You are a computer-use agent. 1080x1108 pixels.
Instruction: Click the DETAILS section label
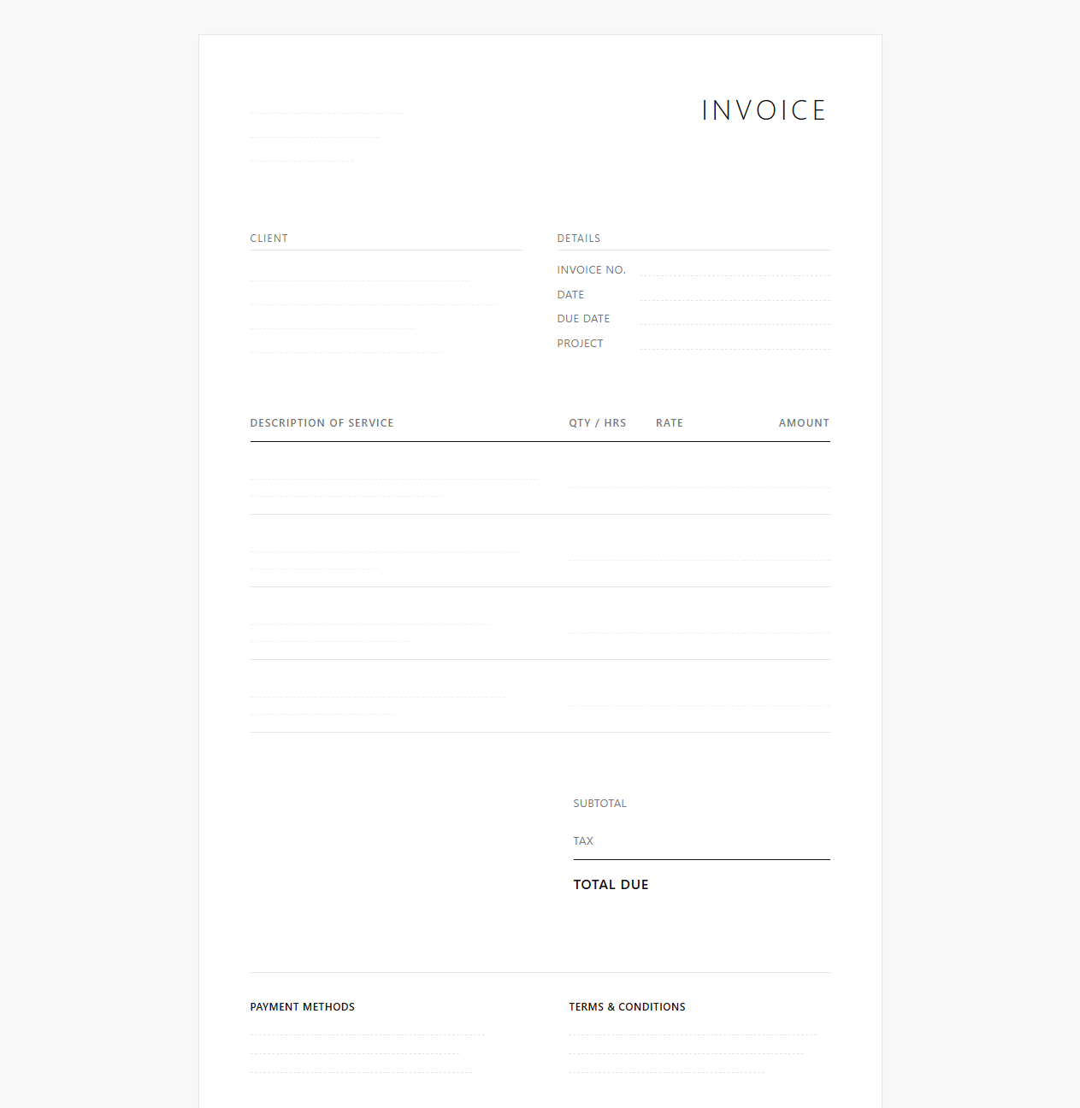pyautogui.click(x=579, y=239)
